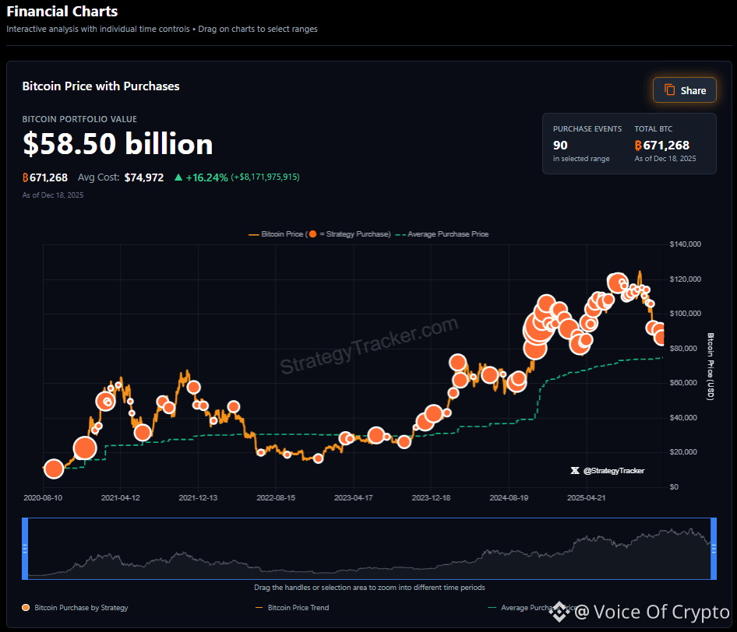Image resolution: width=737 pixels, height=632 pixels.
Task: Toggle Bitcoin Price Trend series in bottom legend
Action: tap(298, 607)
